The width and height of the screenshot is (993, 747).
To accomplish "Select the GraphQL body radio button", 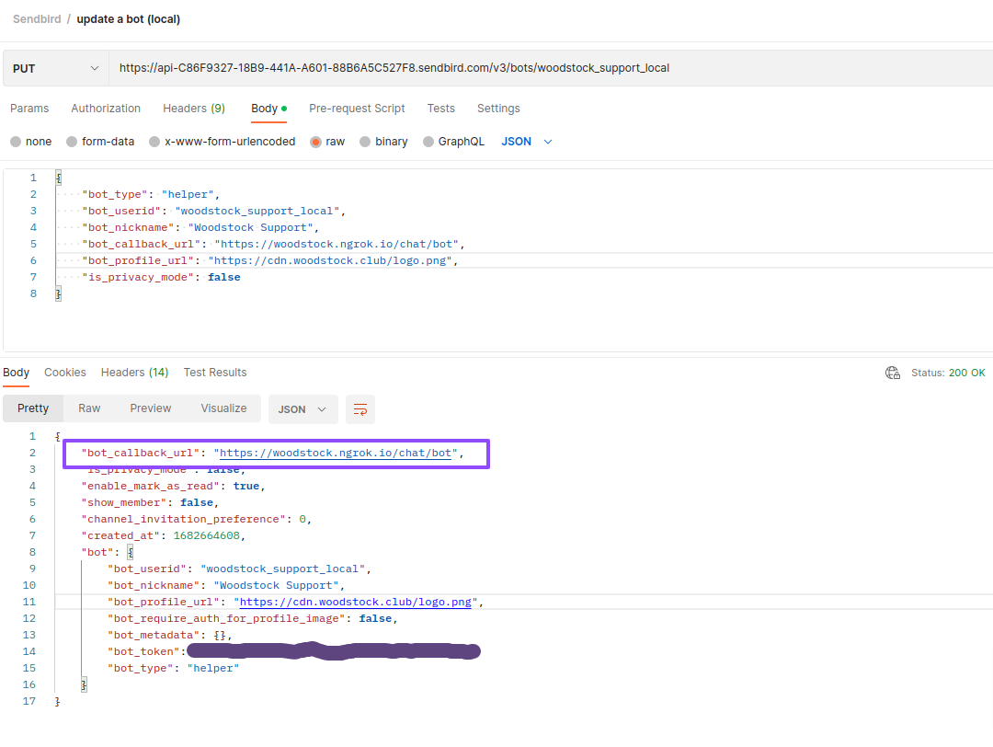I will (428, 142).
